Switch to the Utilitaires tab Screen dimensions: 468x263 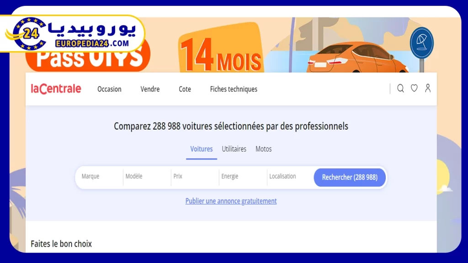pos(234,149)
